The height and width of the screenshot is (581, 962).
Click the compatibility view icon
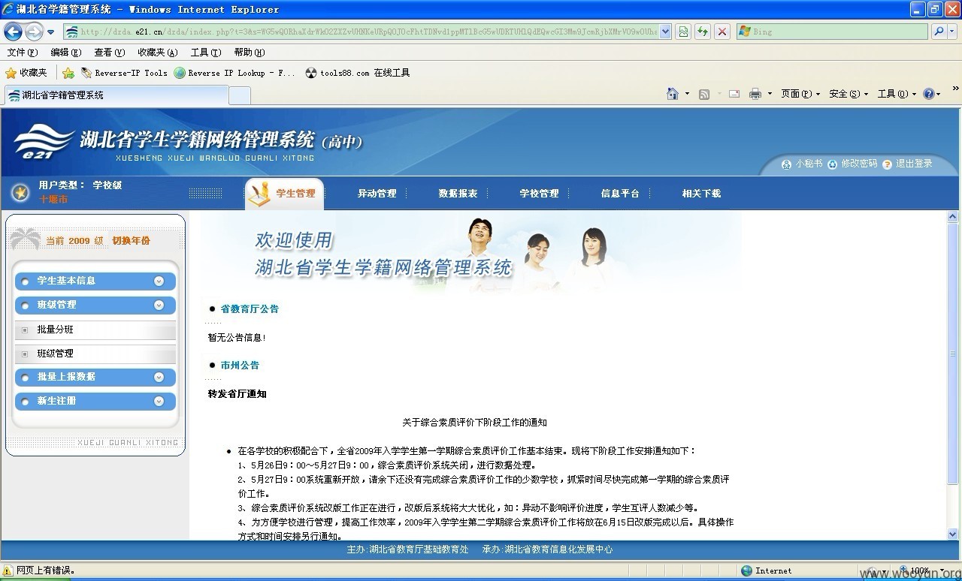point(683,32)
